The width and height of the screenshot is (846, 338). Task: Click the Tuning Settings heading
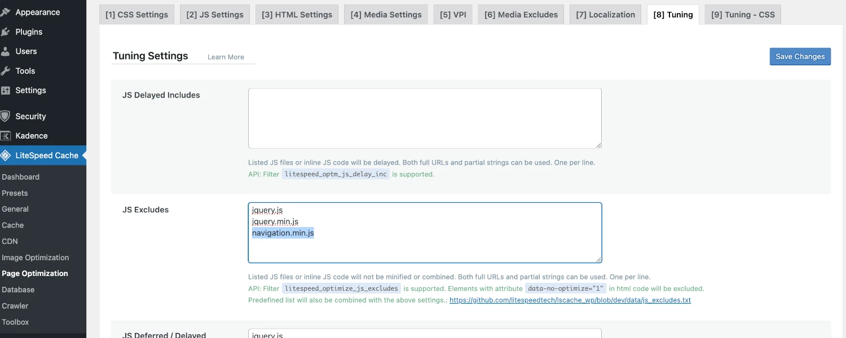[x=151, y=56]
